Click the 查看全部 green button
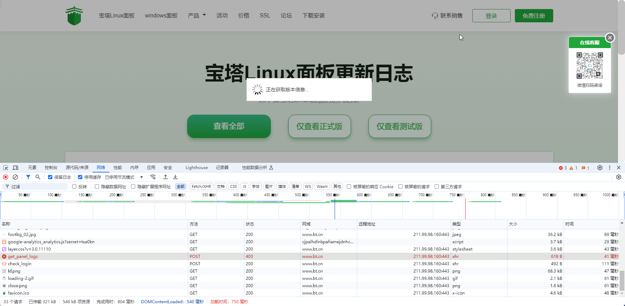This screenshot has width=625, height=306. (229, 126)
